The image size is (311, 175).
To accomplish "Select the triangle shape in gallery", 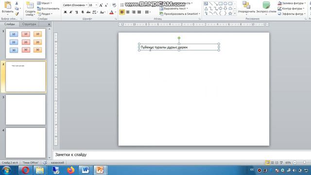I will [206, 9].
